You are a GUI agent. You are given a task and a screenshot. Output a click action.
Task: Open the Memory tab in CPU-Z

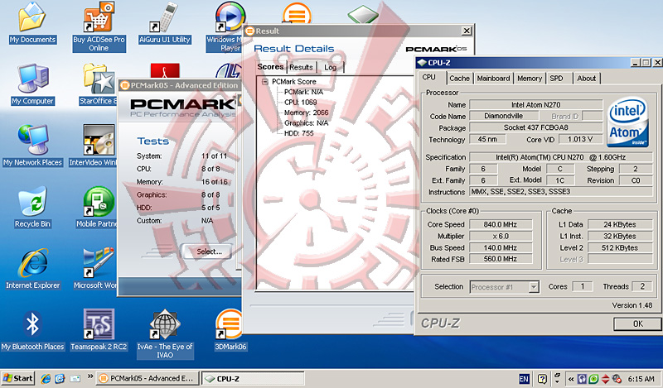coord(530,79)
